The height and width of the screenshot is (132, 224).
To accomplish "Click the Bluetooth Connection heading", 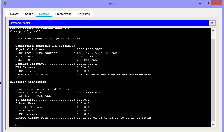I will (x=29, y=82).
